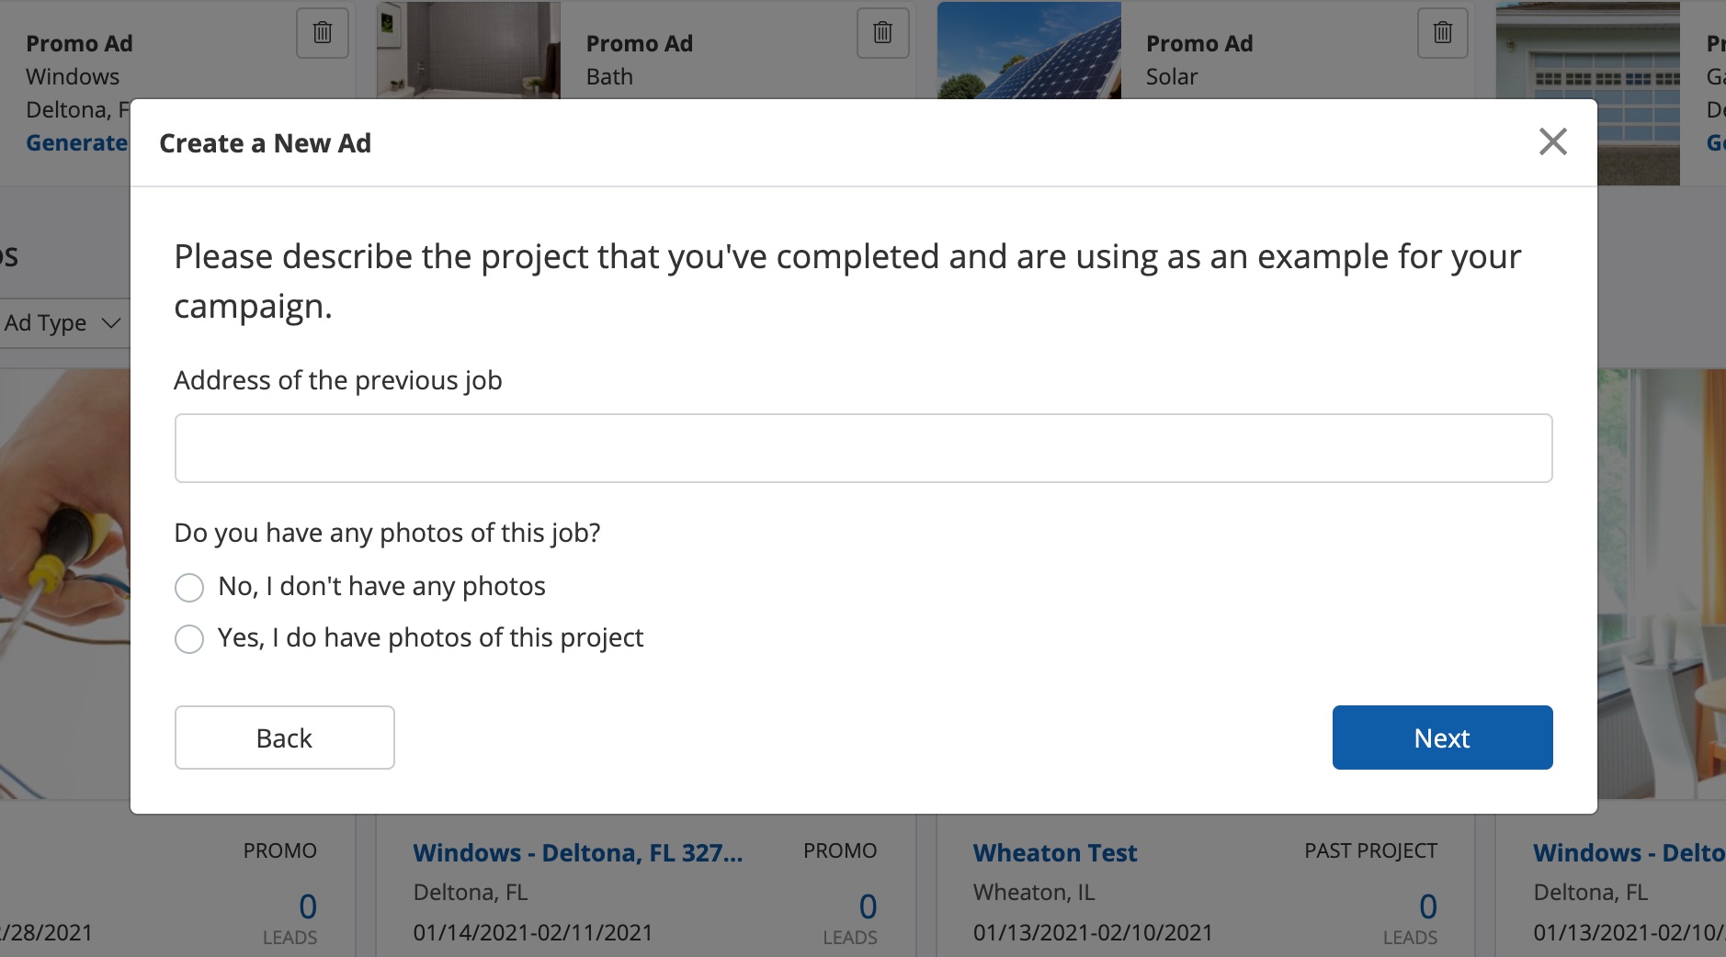Click the 0 leads count for Wheaton Test
This screenshot has width=1726, height=957.
[x=1427, y=906]
